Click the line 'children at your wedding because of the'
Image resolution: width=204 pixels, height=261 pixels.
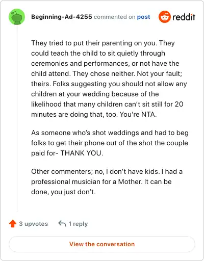coord(95,94)
